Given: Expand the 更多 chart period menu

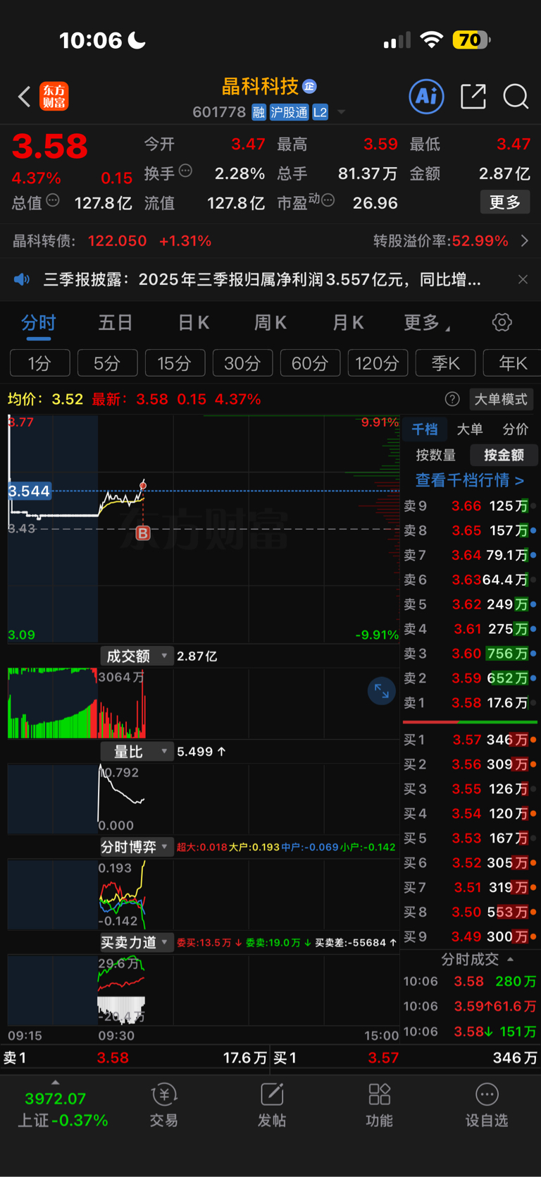Looking at the screenshot, I should click(427, 323).
